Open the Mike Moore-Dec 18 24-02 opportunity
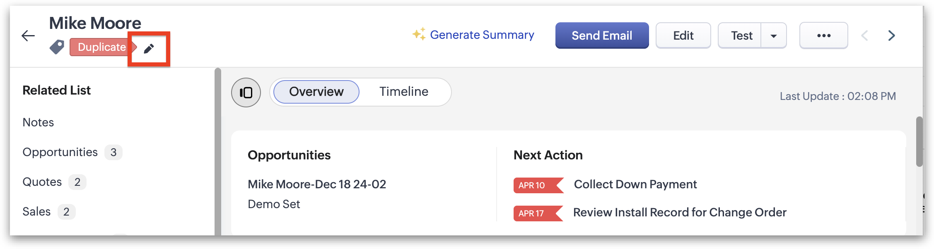The width and height of the screenshot is (934, 249). pos(317,184)
